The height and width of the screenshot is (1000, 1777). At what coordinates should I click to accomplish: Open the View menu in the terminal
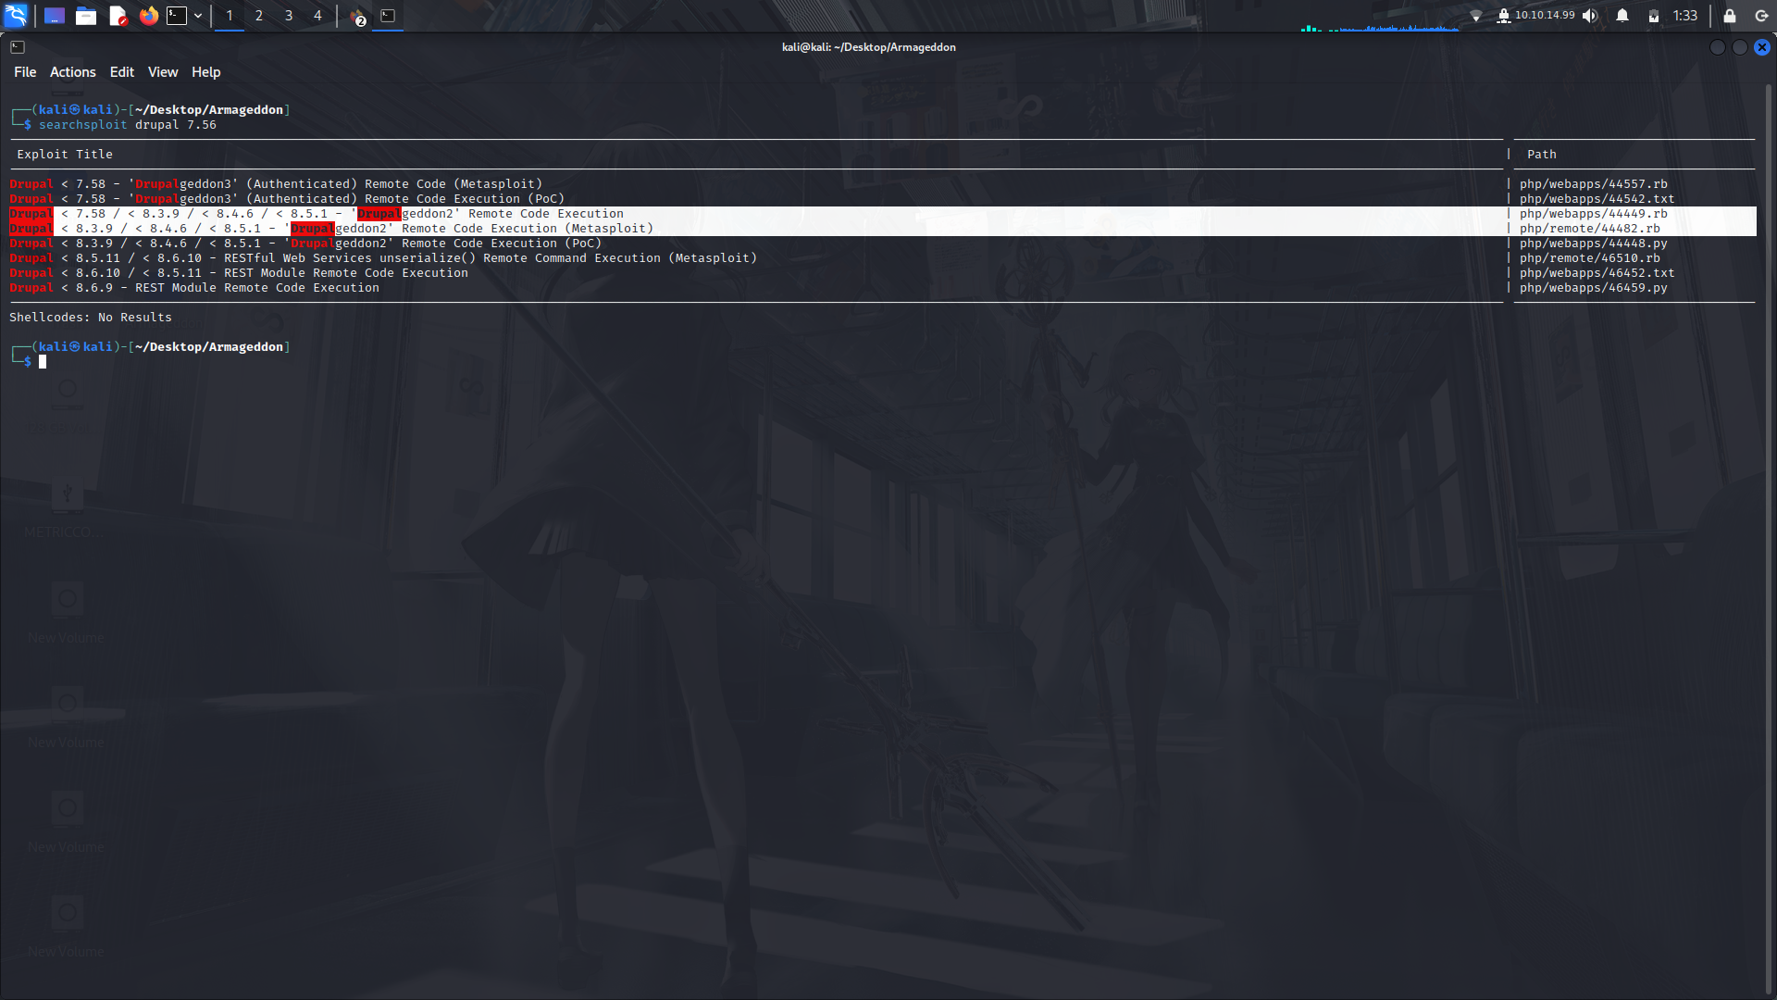[162, 71]
